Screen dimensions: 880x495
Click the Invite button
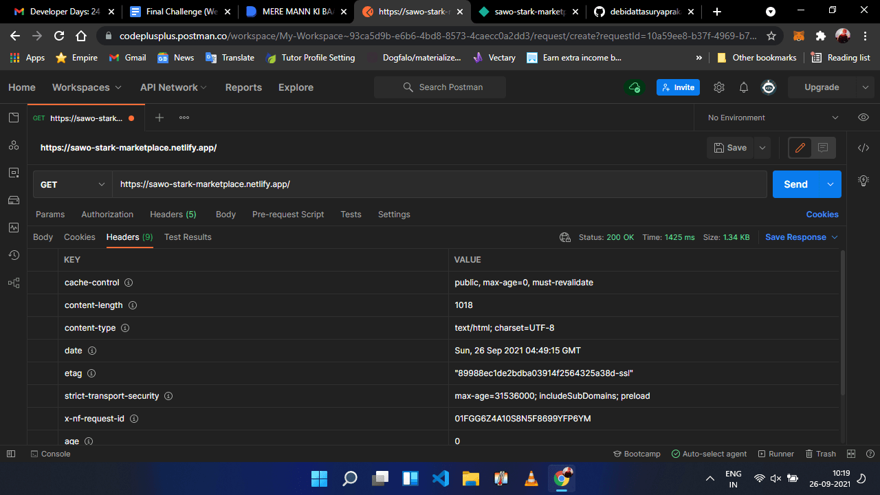coord(678,87)
